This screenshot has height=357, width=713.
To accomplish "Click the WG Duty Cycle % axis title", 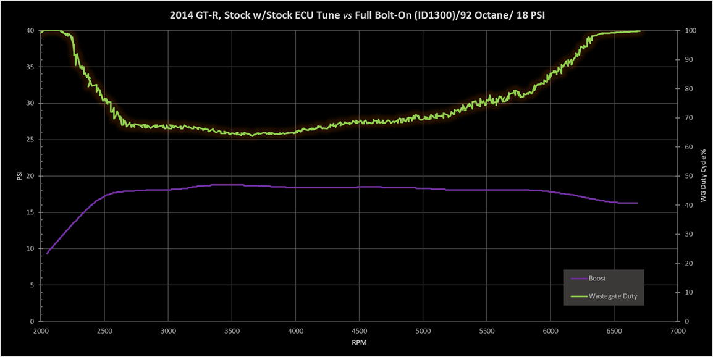I will [702, 176].
